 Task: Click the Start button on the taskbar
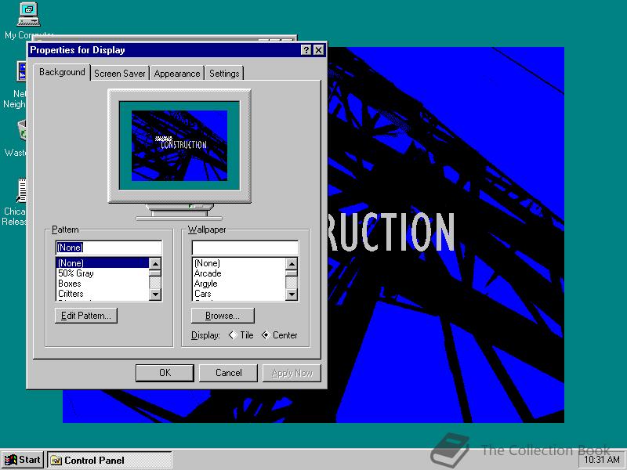click(23, 460)
